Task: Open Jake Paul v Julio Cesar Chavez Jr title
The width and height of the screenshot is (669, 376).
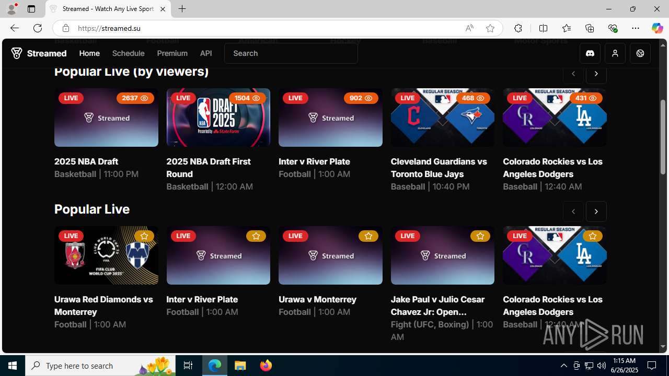Action: (x=437, y=305)
